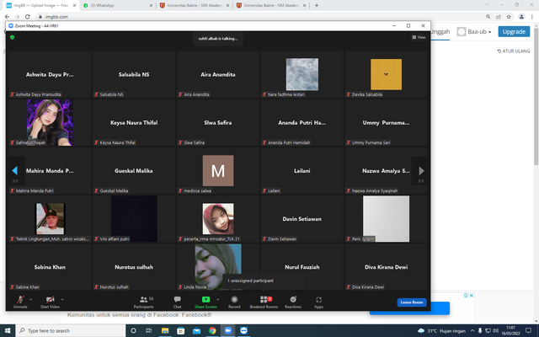539x337 pixels.
Task: Open Mail app from taskbar
Action: tap(196, 330)
